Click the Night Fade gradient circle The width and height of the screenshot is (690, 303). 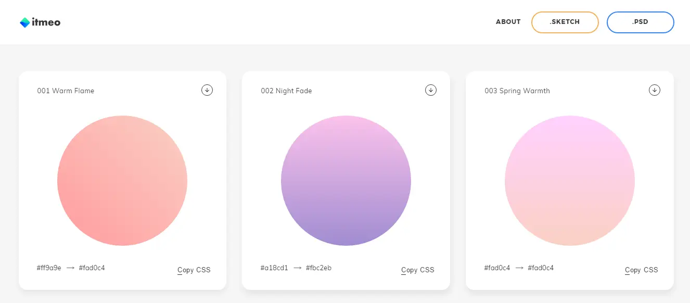(346, 180)
